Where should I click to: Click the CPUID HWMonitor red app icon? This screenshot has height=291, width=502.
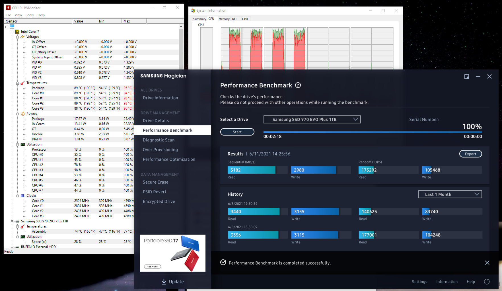point(8,8)
